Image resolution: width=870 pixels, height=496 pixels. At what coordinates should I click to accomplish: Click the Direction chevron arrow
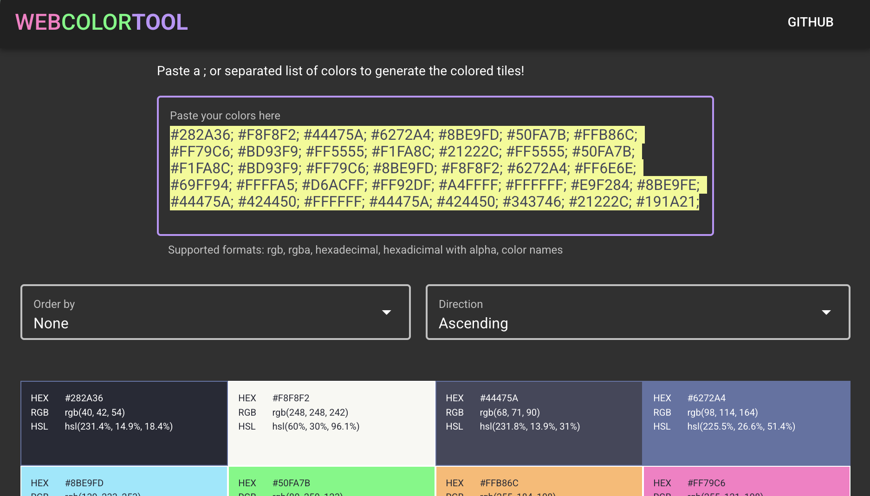pos(826,312)
